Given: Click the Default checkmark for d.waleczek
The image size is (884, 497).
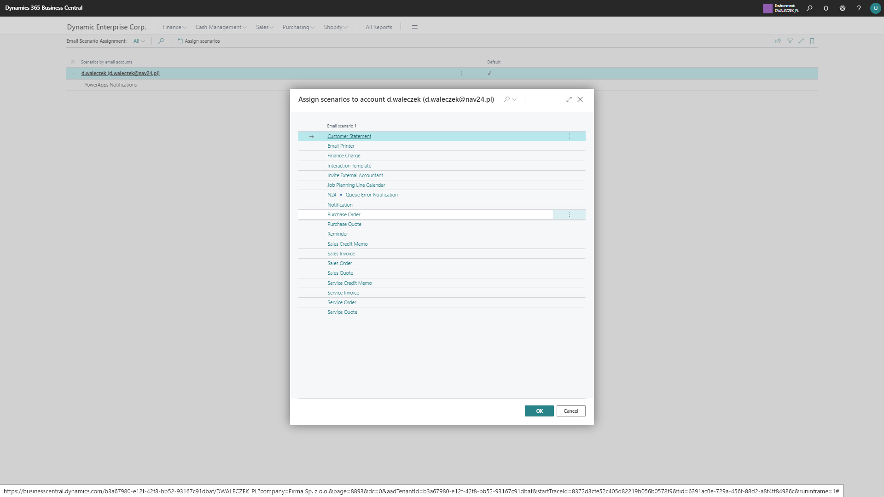Looking at the screenshot, I should pyautogui.click(x=489, y=74).
